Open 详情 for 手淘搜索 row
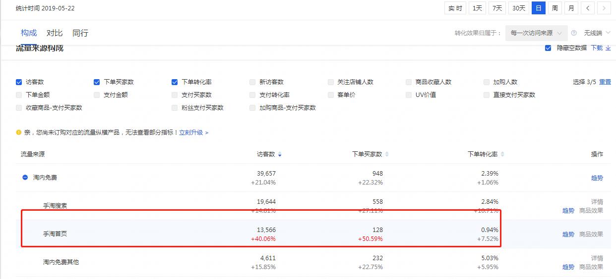 click(x=597, y=202)
